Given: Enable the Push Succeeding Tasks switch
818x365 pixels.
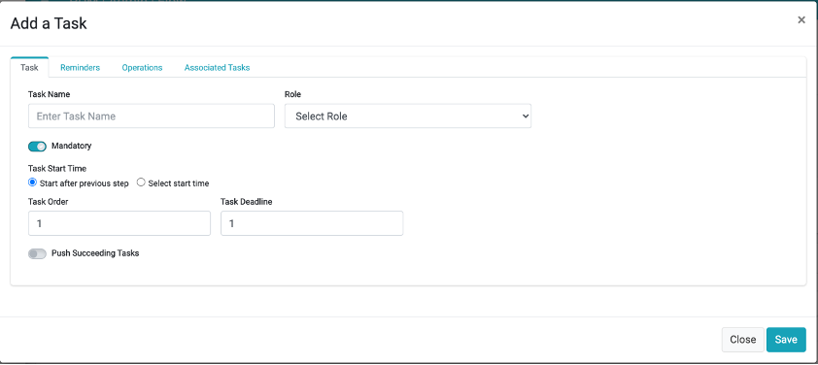Looking at the screenshot, I should pyautogui.click(x=37, y=254).
